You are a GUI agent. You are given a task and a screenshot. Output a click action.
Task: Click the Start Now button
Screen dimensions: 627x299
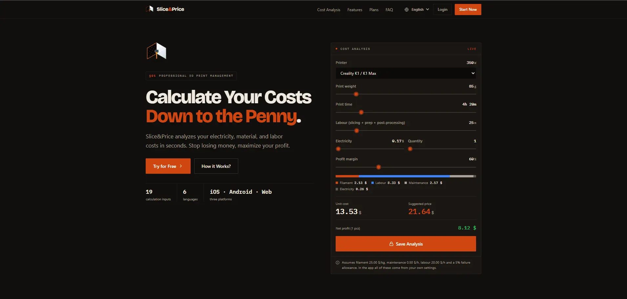tap(468, 10)
